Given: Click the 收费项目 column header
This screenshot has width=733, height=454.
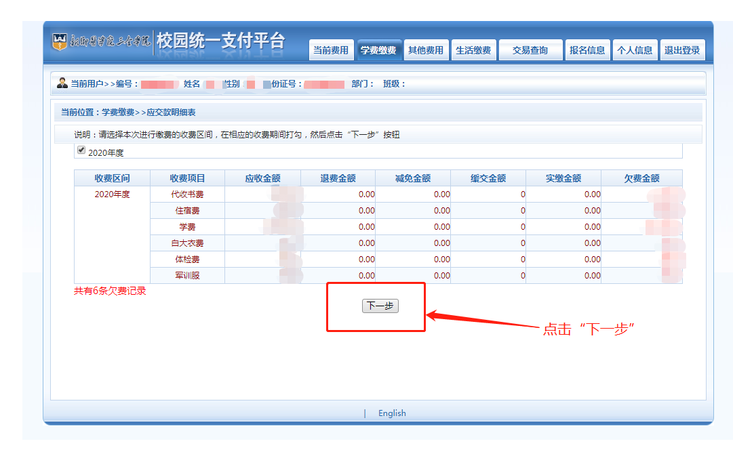Looking at the screenshot, I should (x=187, y=178).
